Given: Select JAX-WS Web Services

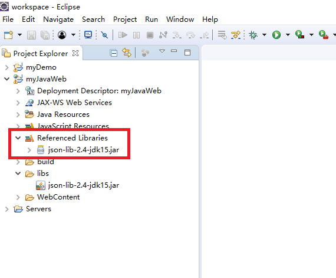Looking at the screenshot, I should (x=75, y=103).
